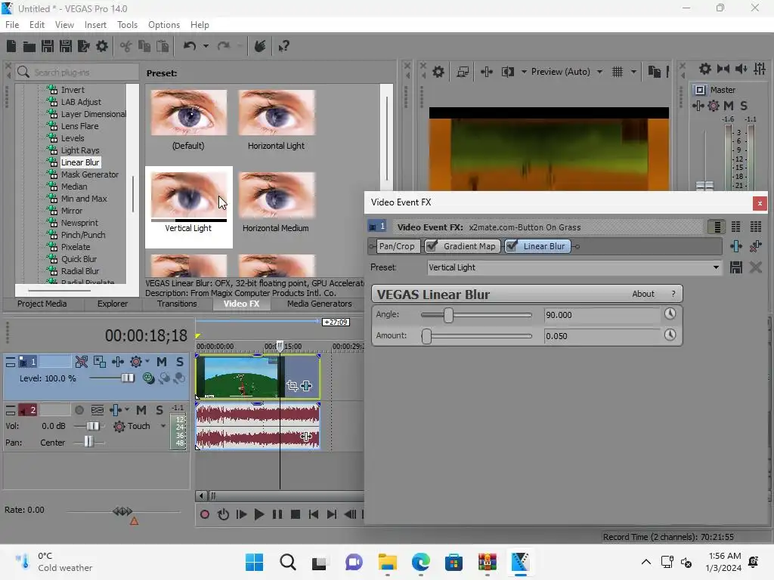Screen dimensions: 774x580
Task: Click the Redo arrow icon
Action: (224, 46)
